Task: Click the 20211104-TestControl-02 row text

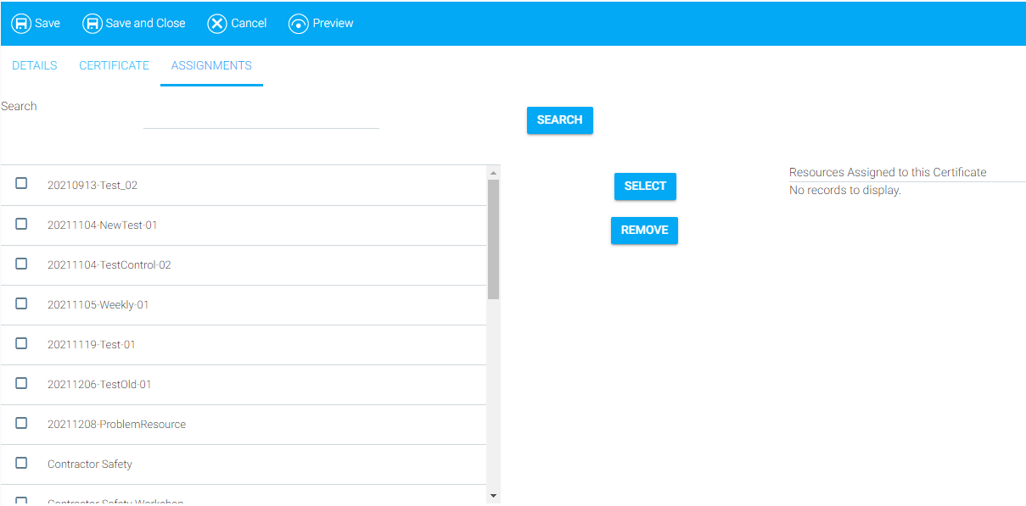Action: click(x=109, y=265)
